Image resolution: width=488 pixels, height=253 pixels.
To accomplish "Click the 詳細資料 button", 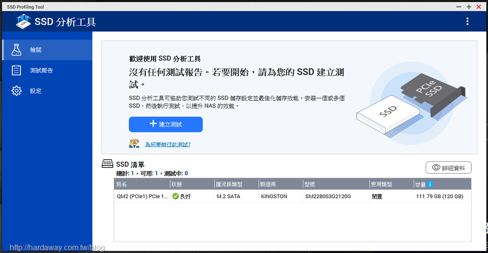I will 448,167.
